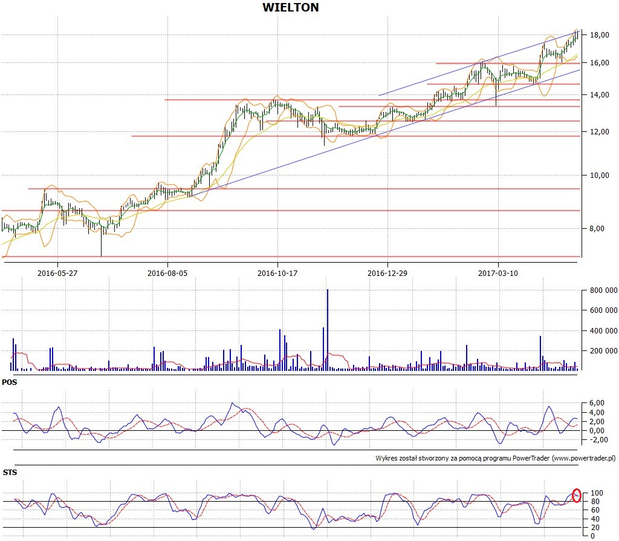Click the POS indicator panel label
Image resolution: width=619 pixels, height=541 pixels.
tap(10, 382)
